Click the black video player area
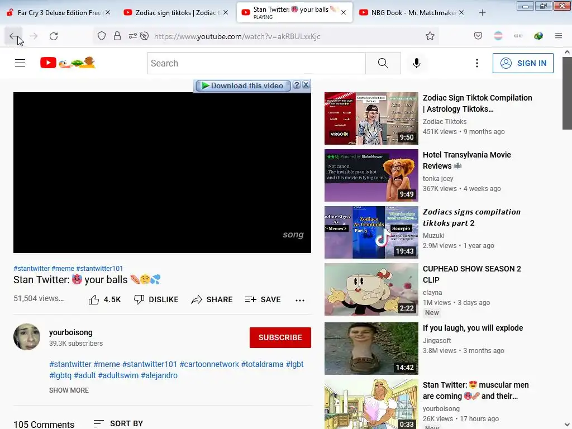This screenshot has width=572, height=429. (x=162, y=172)
